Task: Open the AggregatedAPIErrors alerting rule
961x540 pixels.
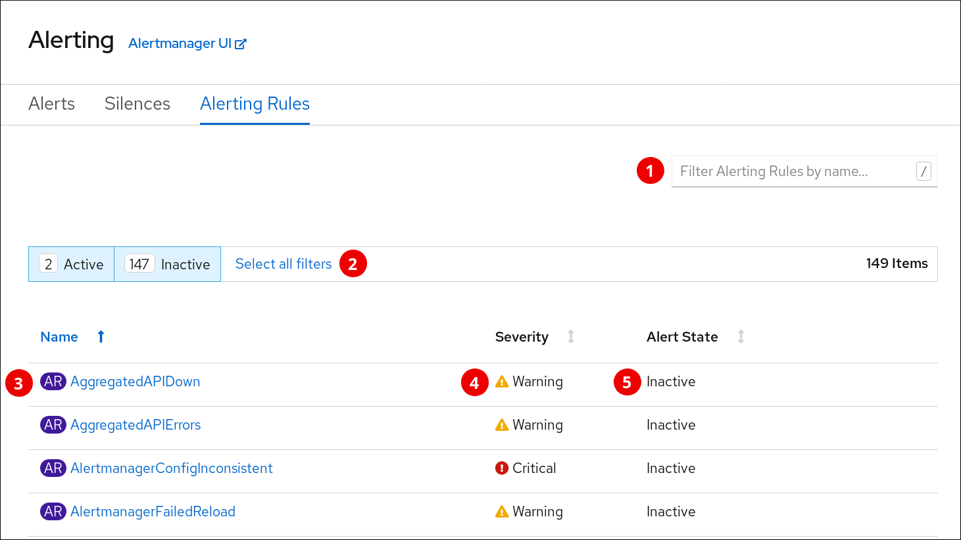Action: (136, 425)
